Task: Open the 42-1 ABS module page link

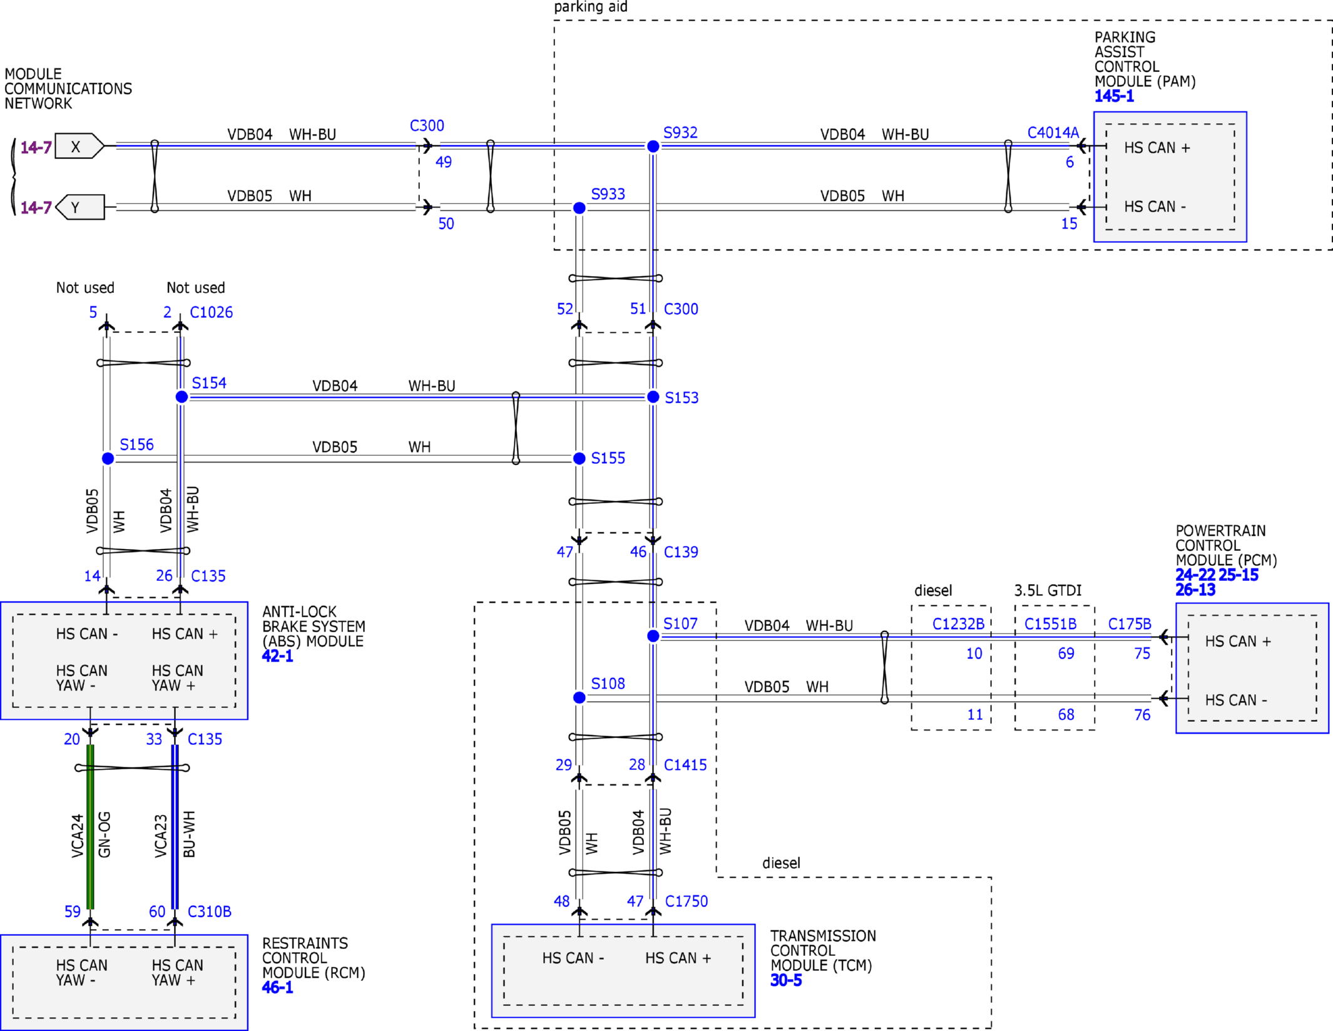Action: coord(277,656)
